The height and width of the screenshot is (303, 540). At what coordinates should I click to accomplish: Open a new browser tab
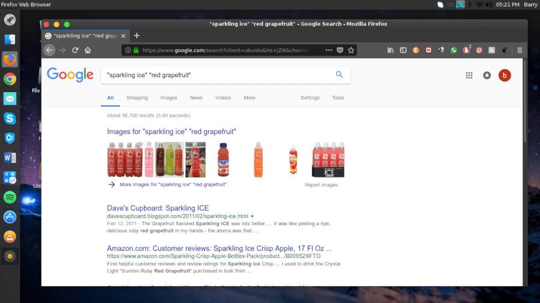(137, 36)
